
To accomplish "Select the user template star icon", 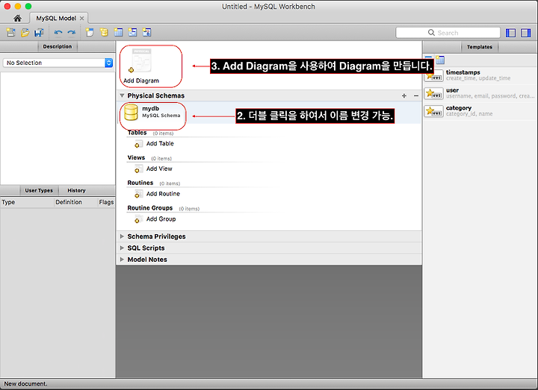I will pyautogui.click(x=433, y=93).
